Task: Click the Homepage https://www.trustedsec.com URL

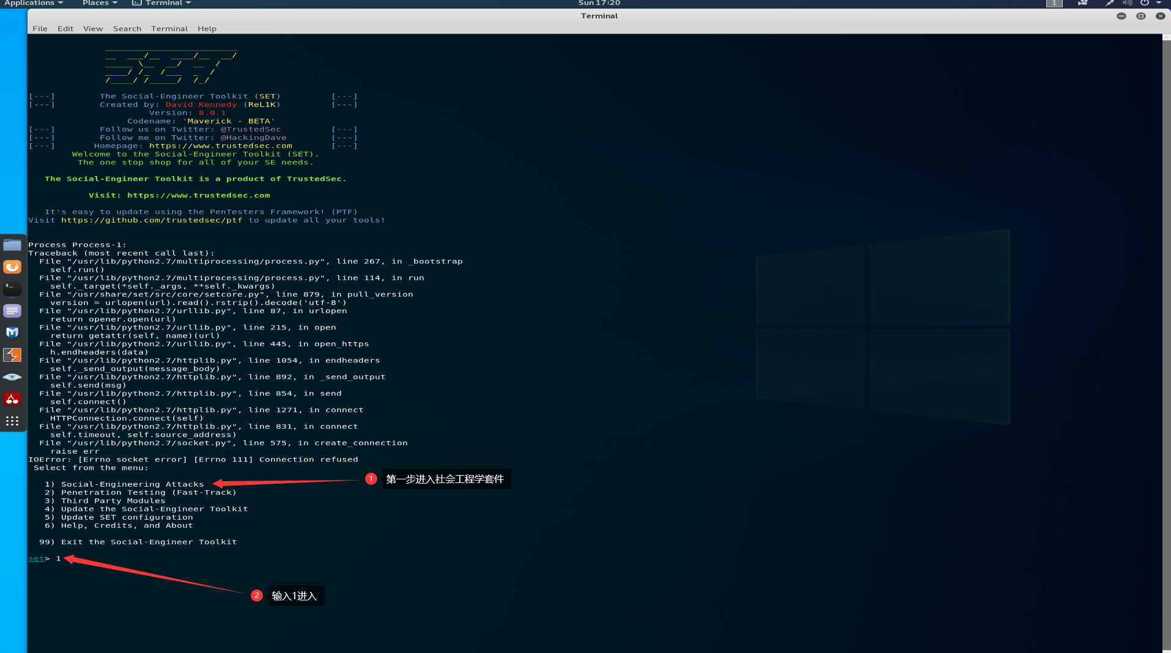Action: tap(221, 146)
